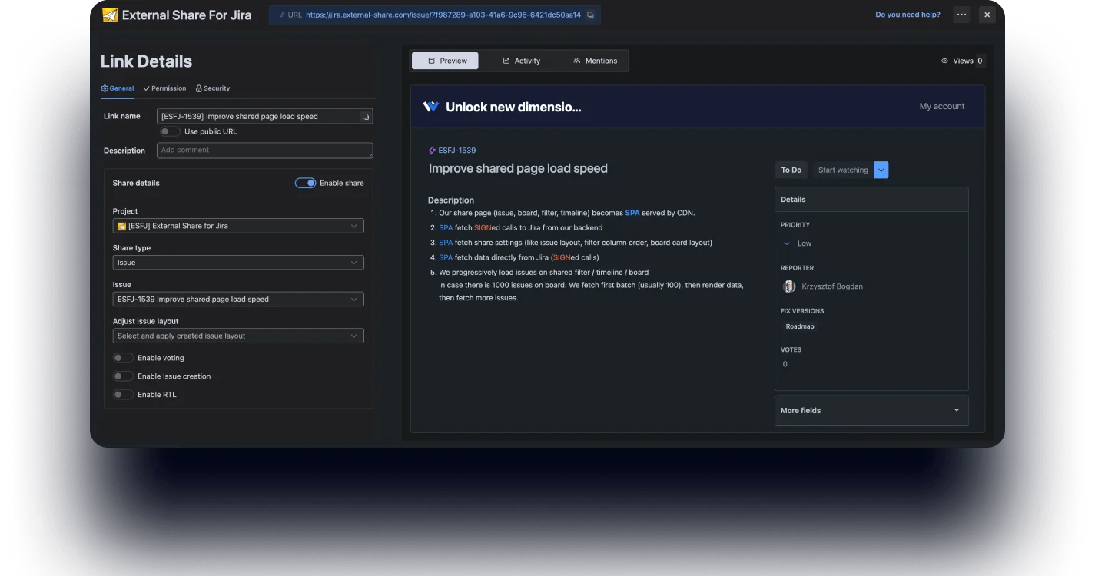Switch to the Permission tab
The height and width of the screenshot is (576, 1095).
coord(165,88)
